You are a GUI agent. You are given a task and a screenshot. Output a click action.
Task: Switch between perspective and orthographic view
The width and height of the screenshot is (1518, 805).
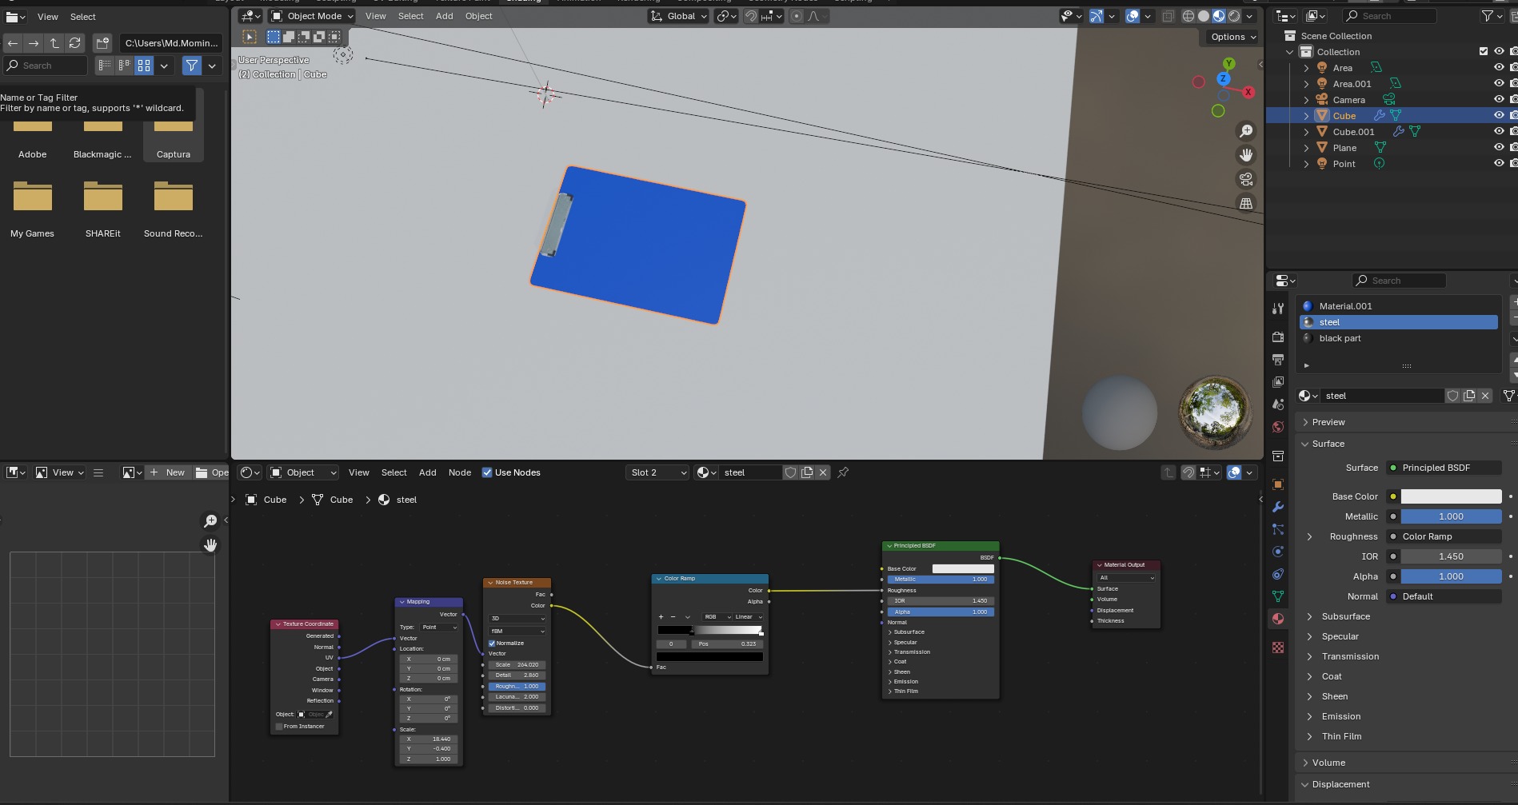1246,203
